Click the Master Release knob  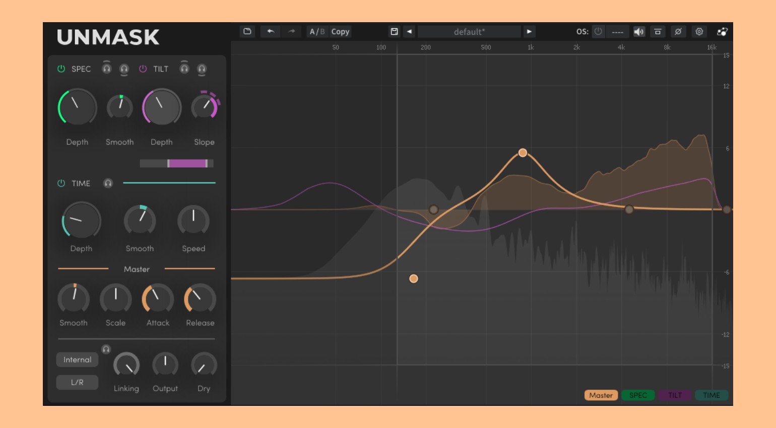pyautogui.click(x=200, y=298)
